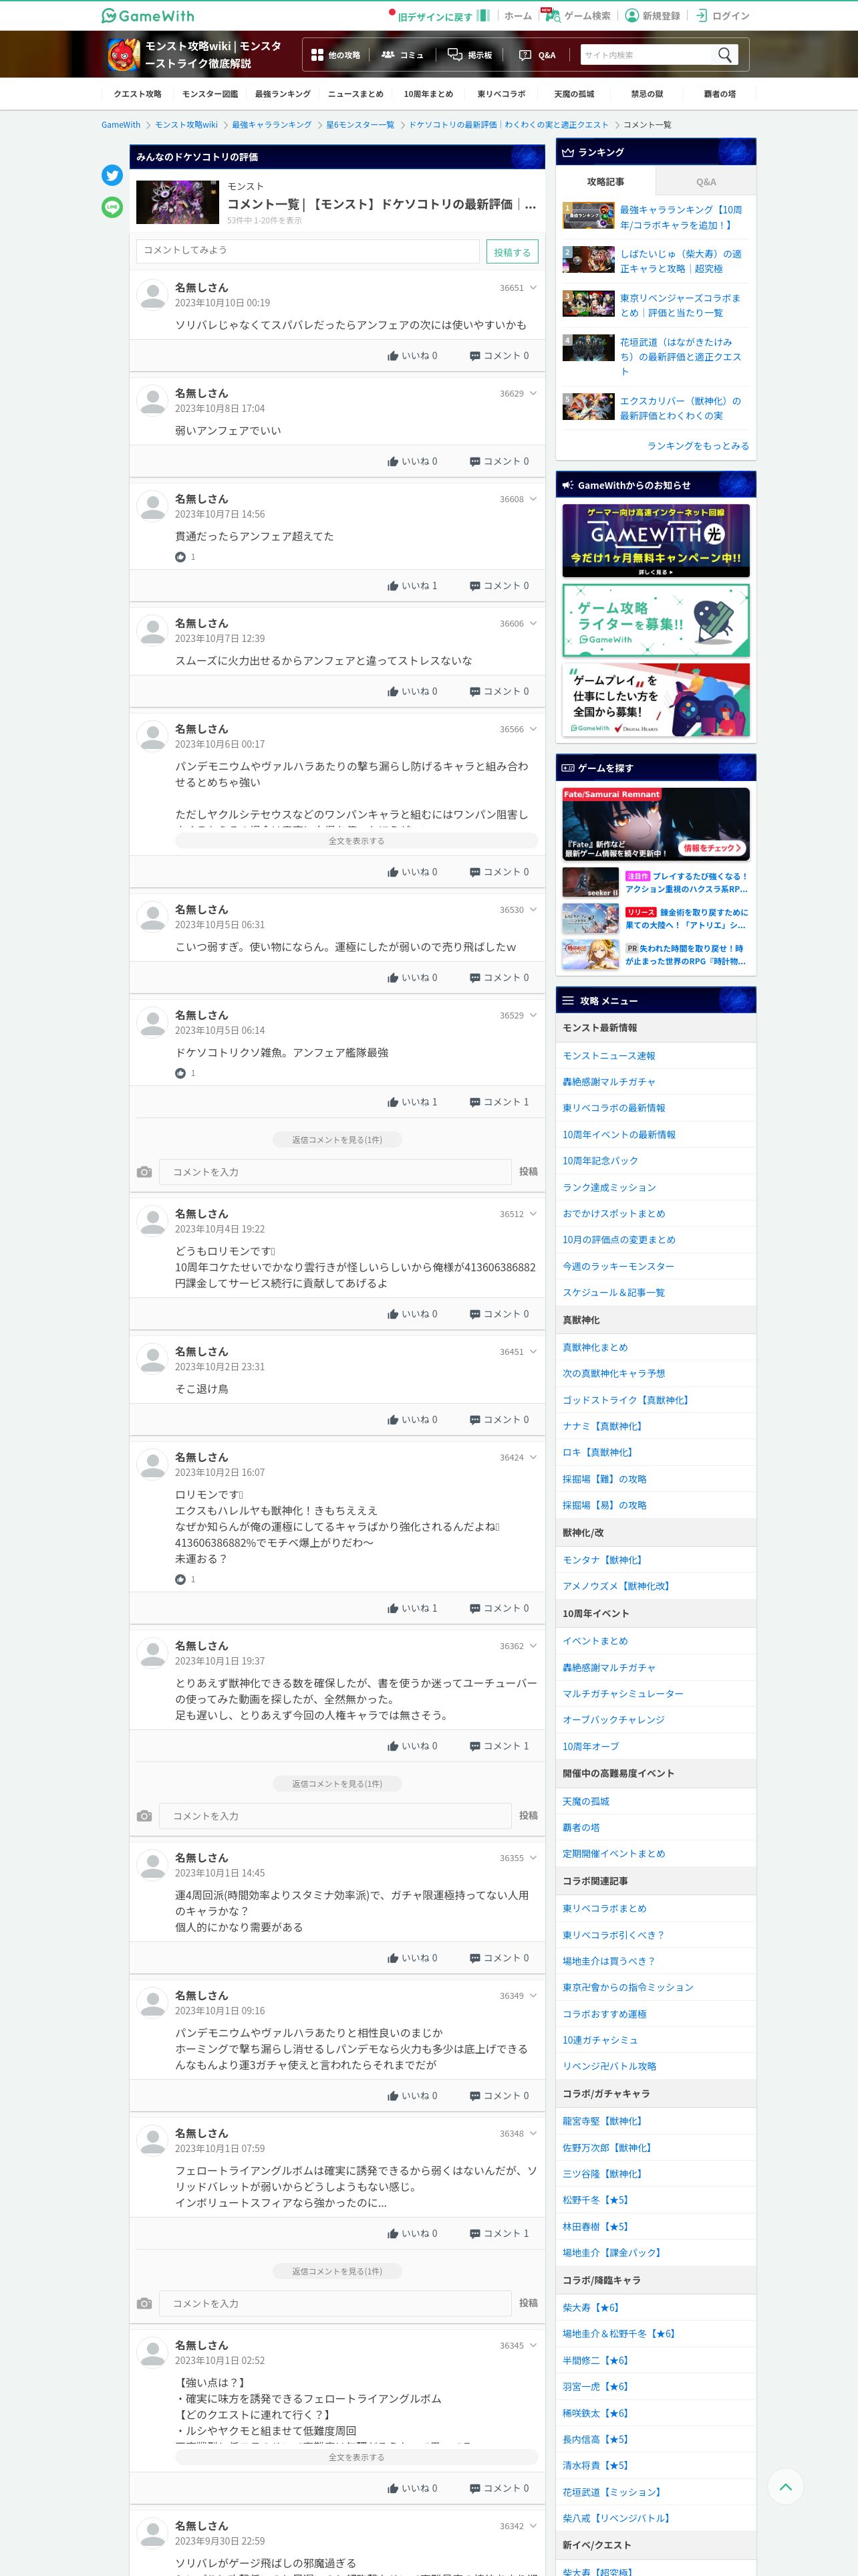Screen dimensions: 858x2576
Task: Click 投稿 button under comment 36529
Action: (527, 1172)
